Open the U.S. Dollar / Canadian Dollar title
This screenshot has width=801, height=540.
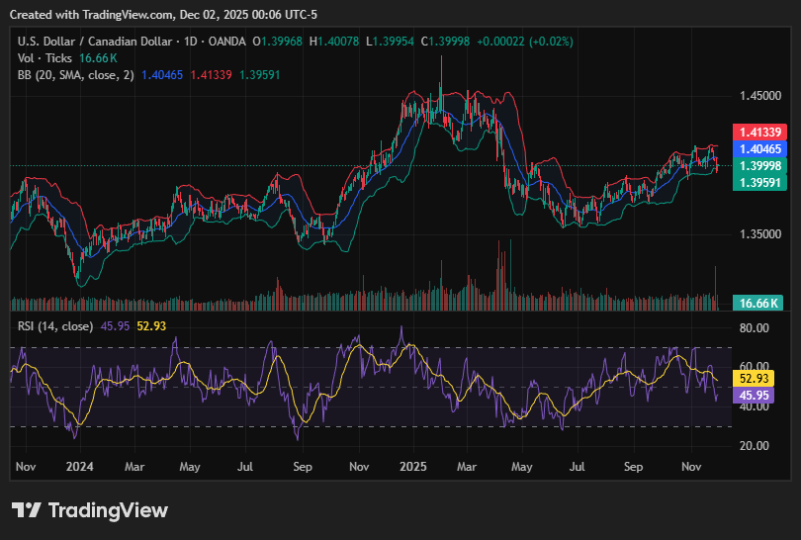(97, 42)
